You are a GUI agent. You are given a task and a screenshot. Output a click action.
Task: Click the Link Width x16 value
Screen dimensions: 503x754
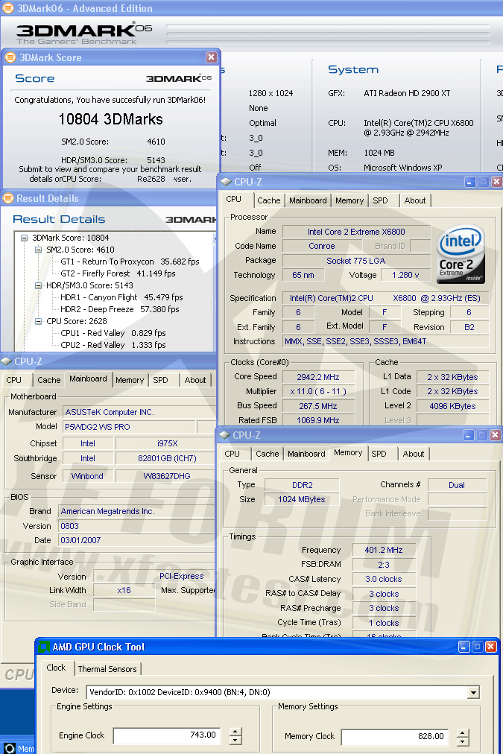pyautogui.click(x=124, y=590)
